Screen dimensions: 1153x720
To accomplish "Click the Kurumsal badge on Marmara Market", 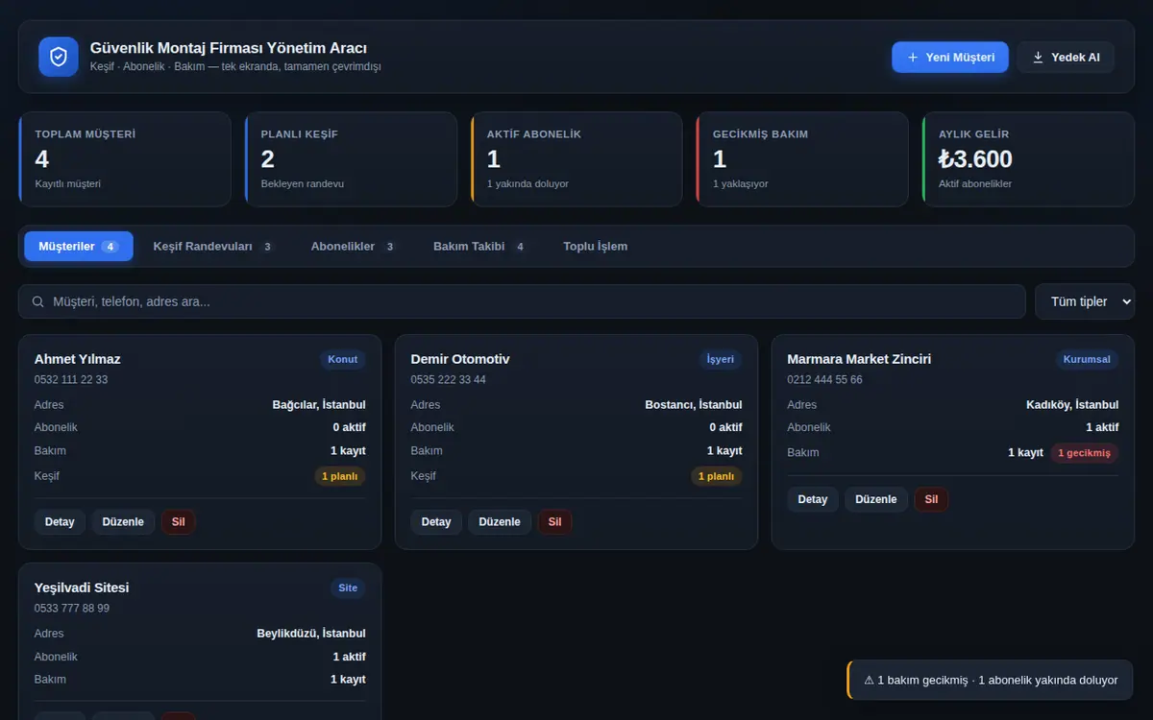I will point(1087,360).
